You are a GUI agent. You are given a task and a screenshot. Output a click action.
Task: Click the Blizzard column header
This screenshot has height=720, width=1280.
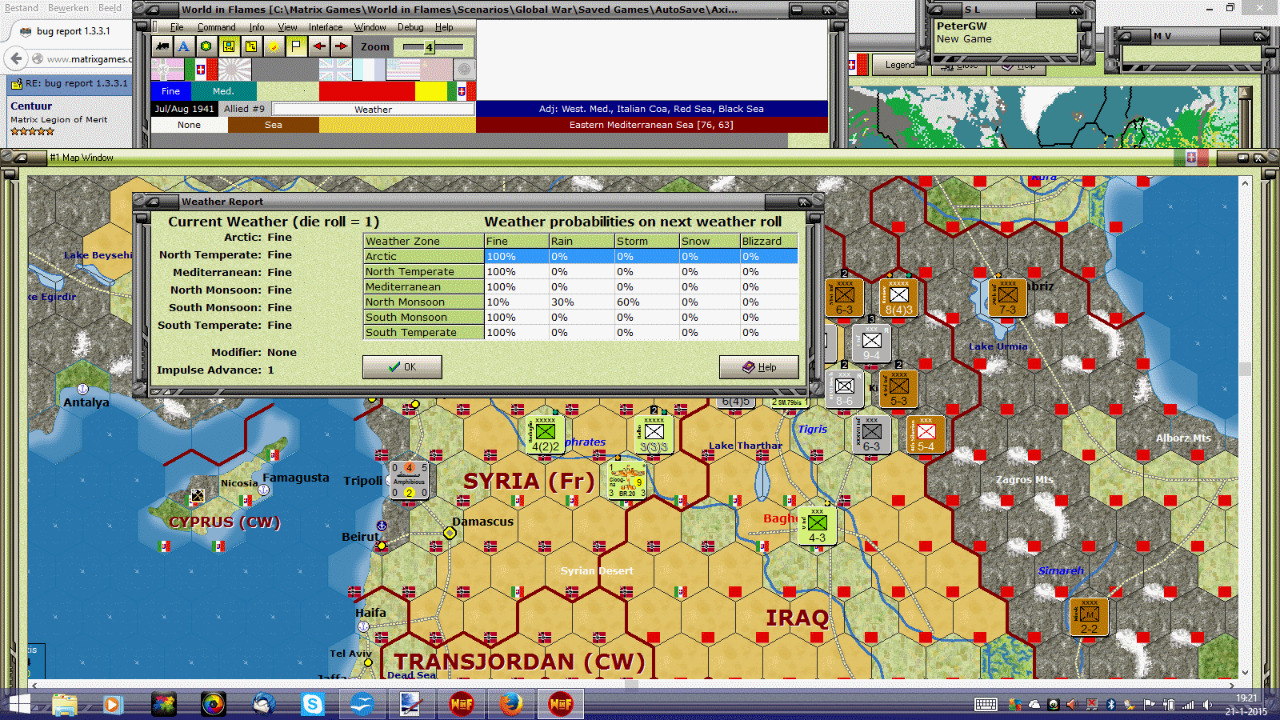(769, 241)
